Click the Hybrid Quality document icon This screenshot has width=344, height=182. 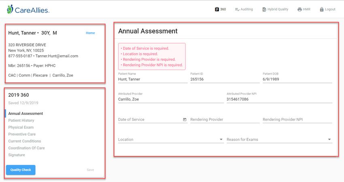coord(264,9)
